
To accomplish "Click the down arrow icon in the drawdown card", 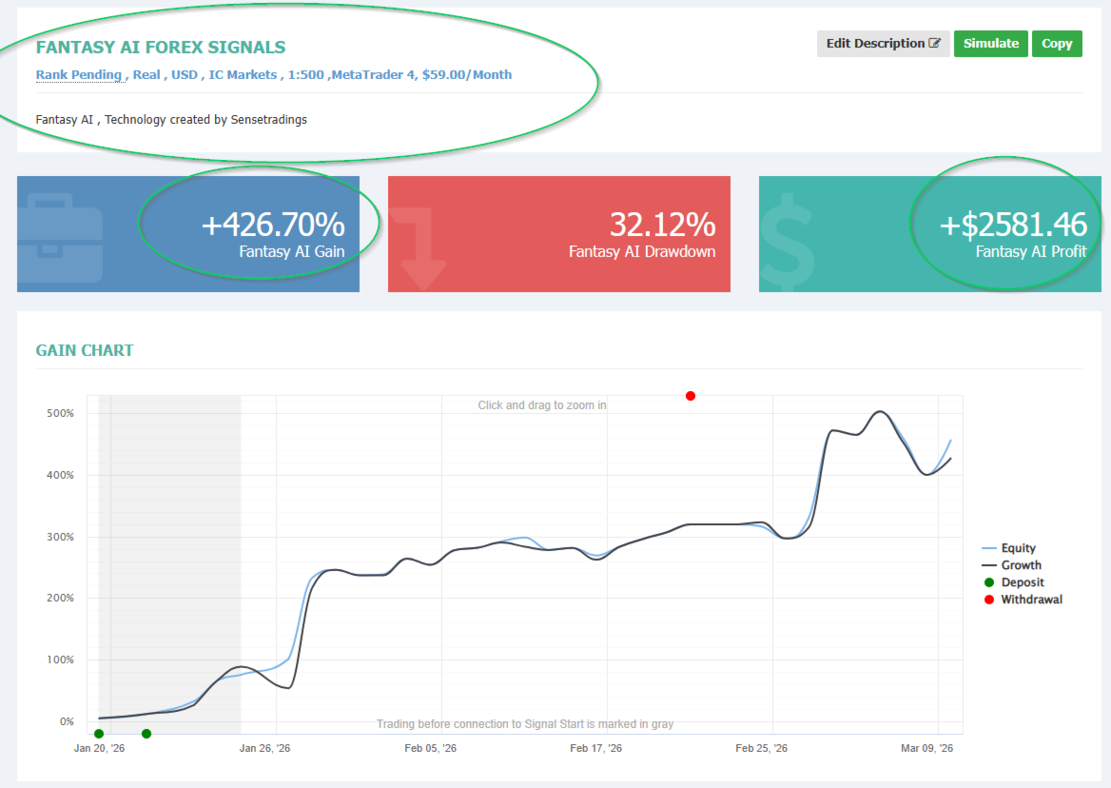I will tap(418, 248).
